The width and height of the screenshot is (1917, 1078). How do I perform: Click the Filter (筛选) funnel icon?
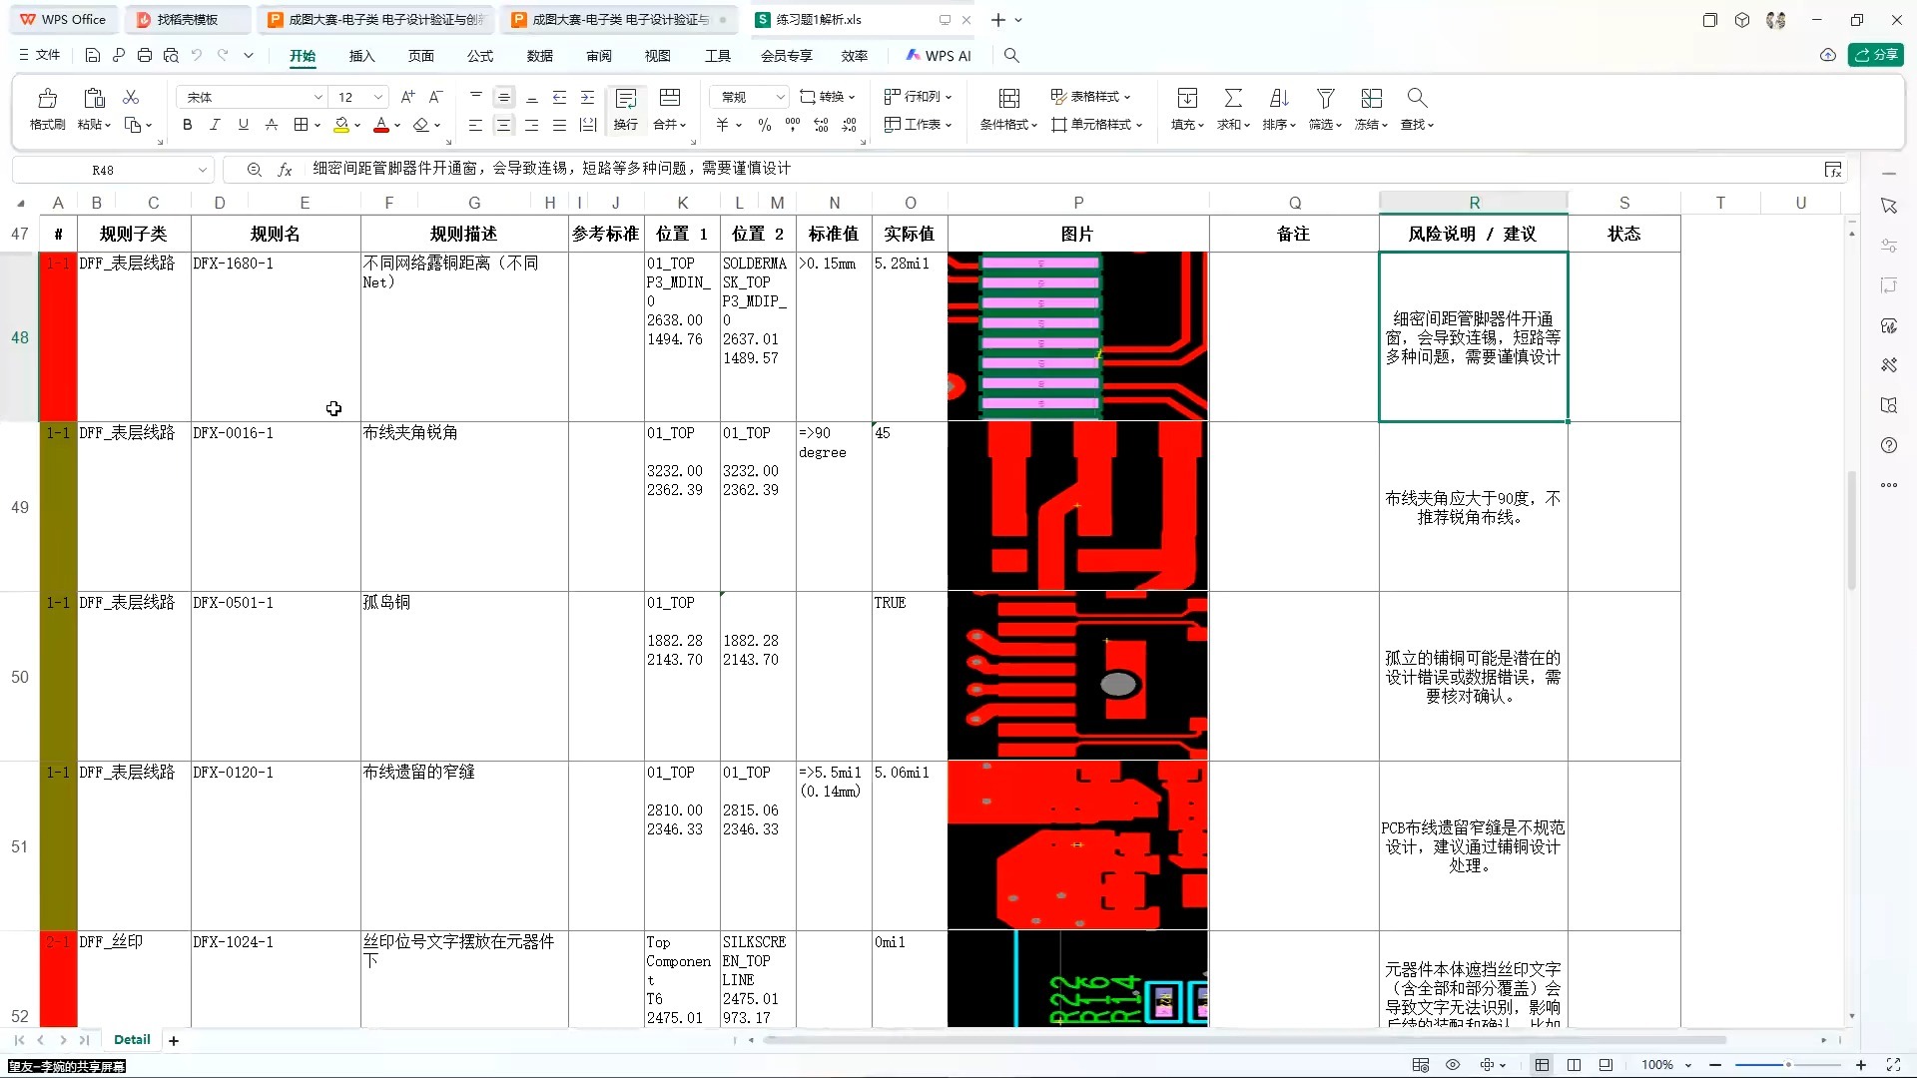(x=1325, y=98)
